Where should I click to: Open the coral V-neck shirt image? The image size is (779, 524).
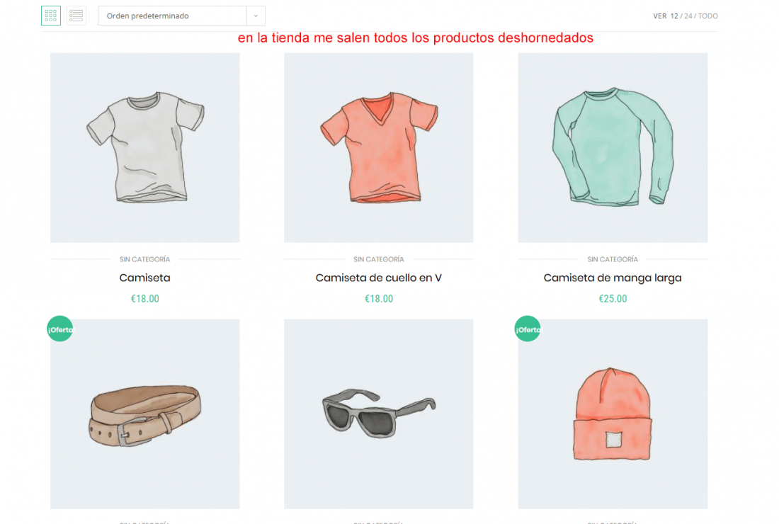379,147
